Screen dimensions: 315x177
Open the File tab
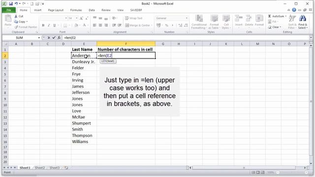click(x=9, y=10)
